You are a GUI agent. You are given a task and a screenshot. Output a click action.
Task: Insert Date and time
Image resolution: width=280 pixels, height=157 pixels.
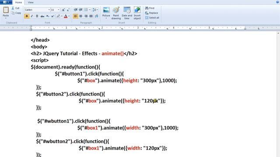127,13
